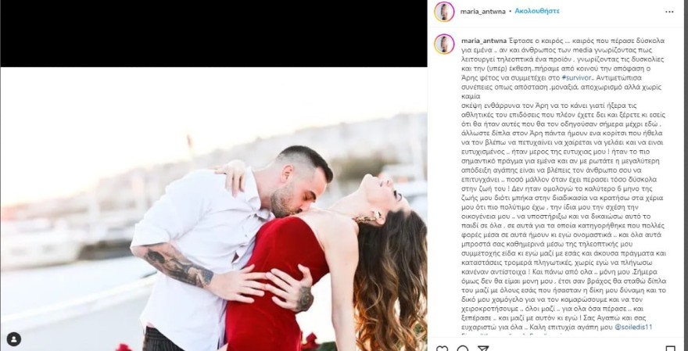Open the #survivor hashtag link
Viewport: 688px width, 351px height.
click(576, 77)
